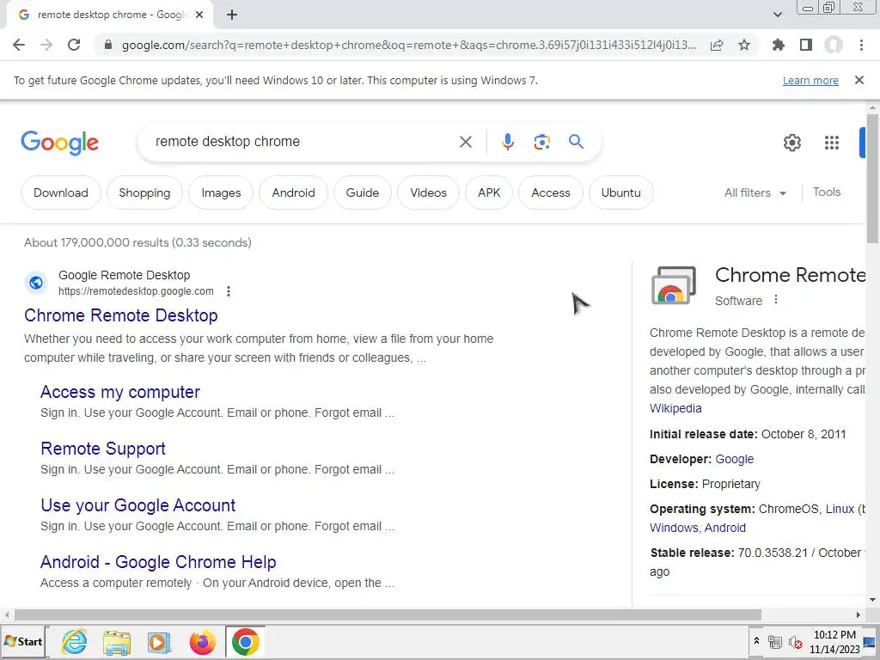The image size is (880, 660).
Task: Open the Access my computer sitelink
Action: coord(120,392)
